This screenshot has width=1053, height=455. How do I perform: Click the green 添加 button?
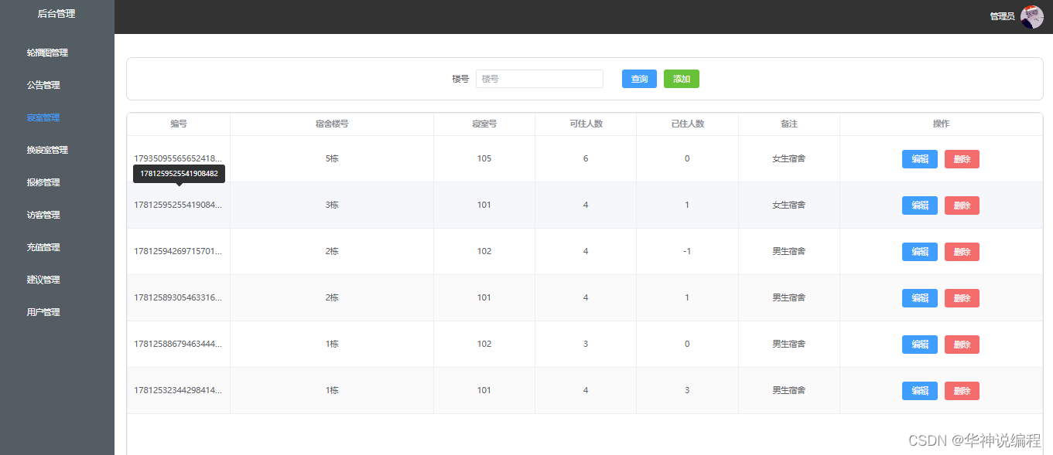point(682,79)
